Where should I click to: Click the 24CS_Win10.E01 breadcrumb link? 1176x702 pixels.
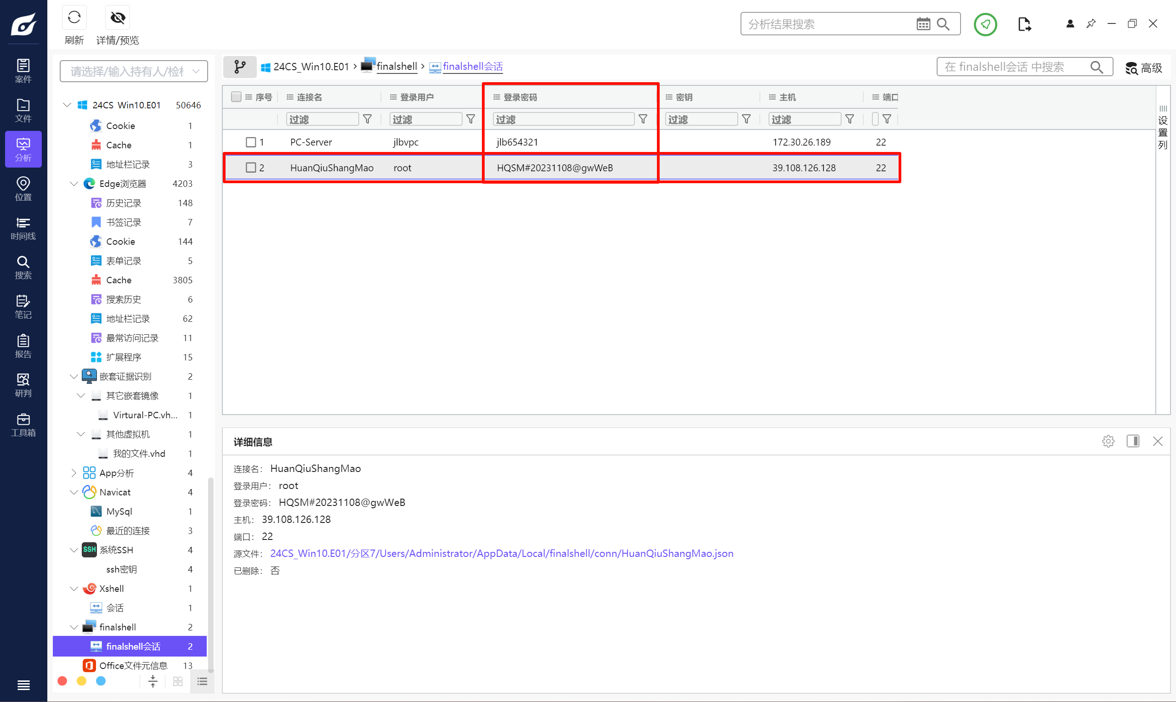tap(311, 67)
